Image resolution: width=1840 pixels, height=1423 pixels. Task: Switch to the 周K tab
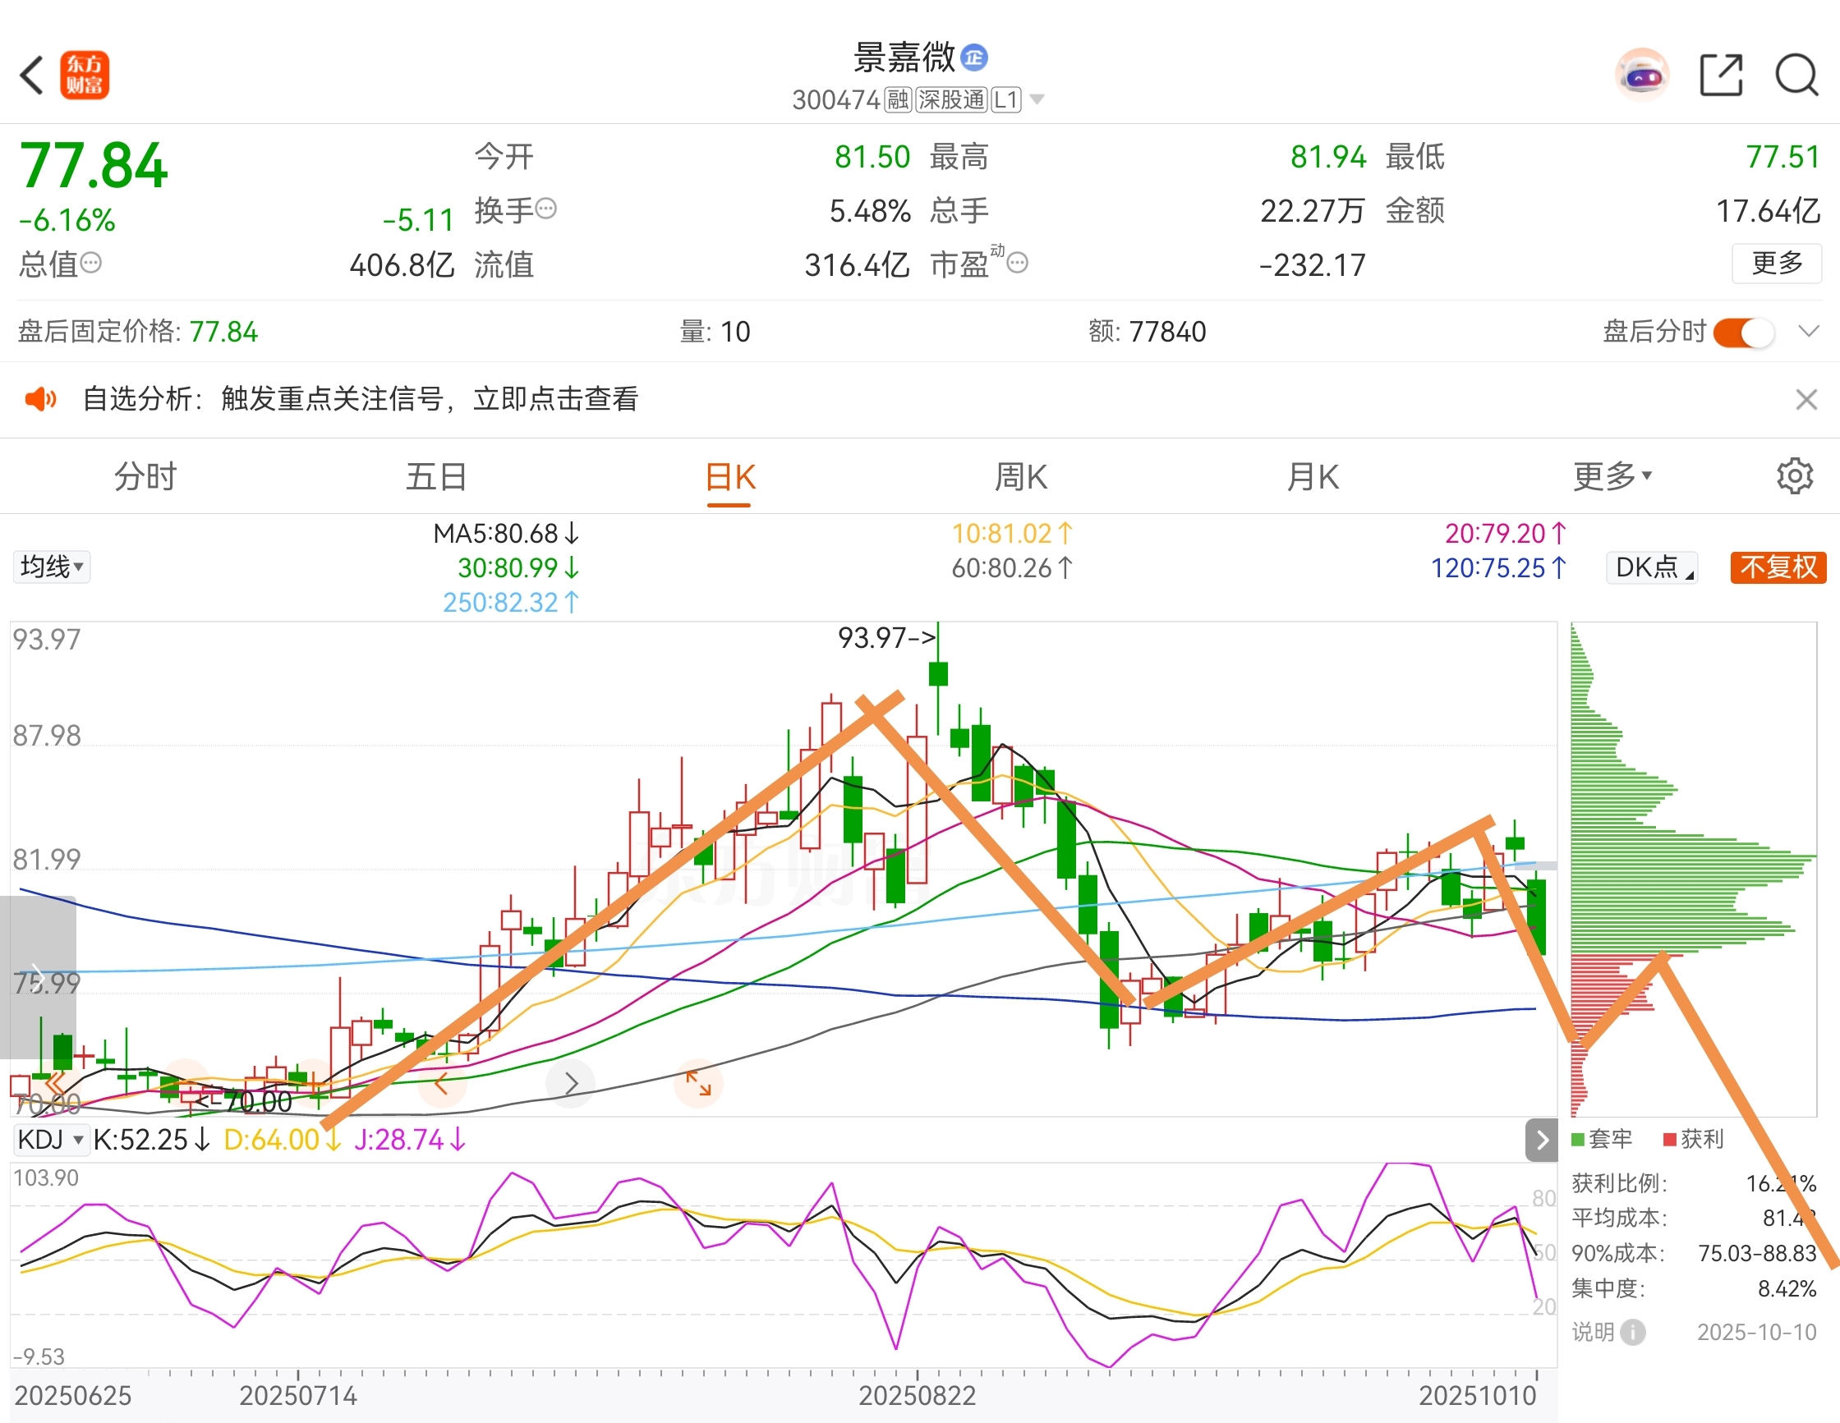[x=1020, y=476]
